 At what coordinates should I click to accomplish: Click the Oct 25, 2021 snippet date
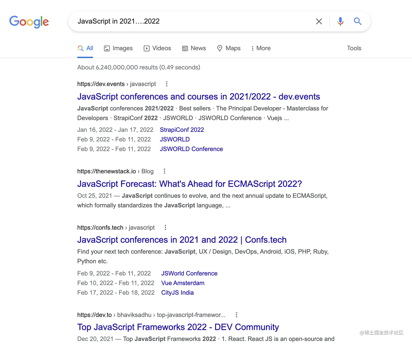point(95,196)
